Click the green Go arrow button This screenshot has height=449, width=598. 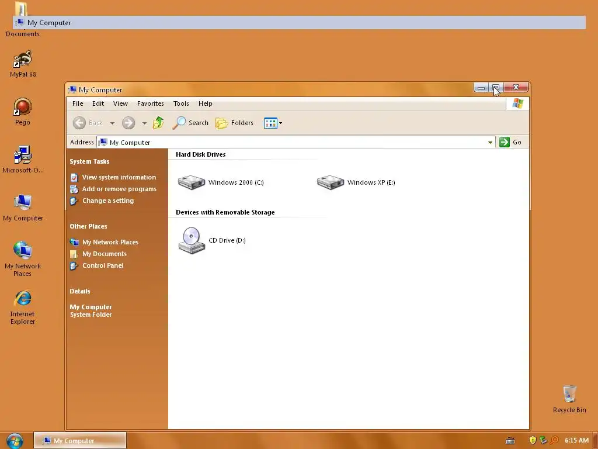(x=504, y=142)
